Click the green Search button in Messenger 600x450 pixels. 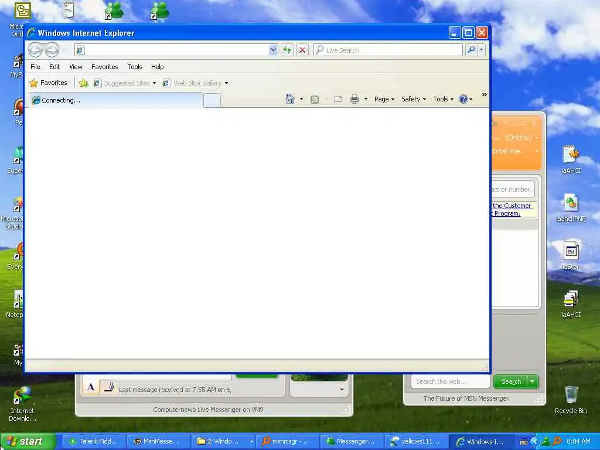point(511,381)
